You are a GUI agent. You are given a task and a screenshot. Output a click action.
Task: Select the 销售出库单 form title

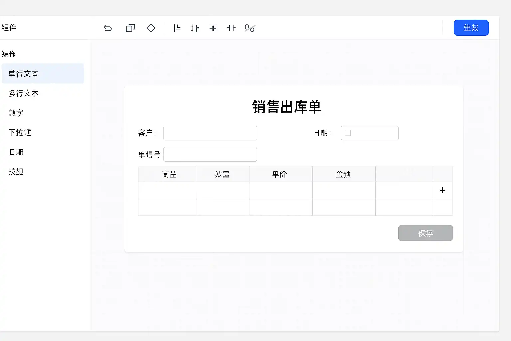(286, 107)
